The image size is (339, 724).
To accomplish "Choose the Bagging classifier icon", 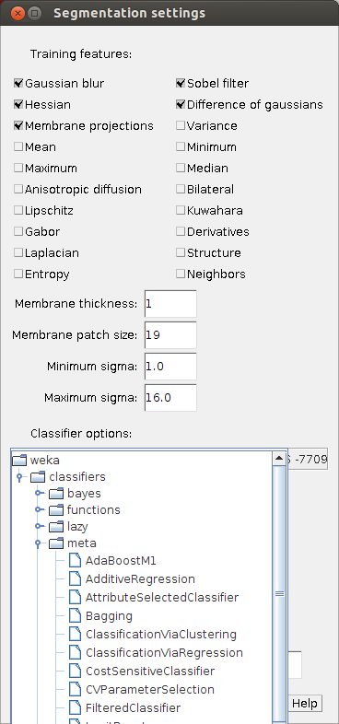I will pos(75,616).
